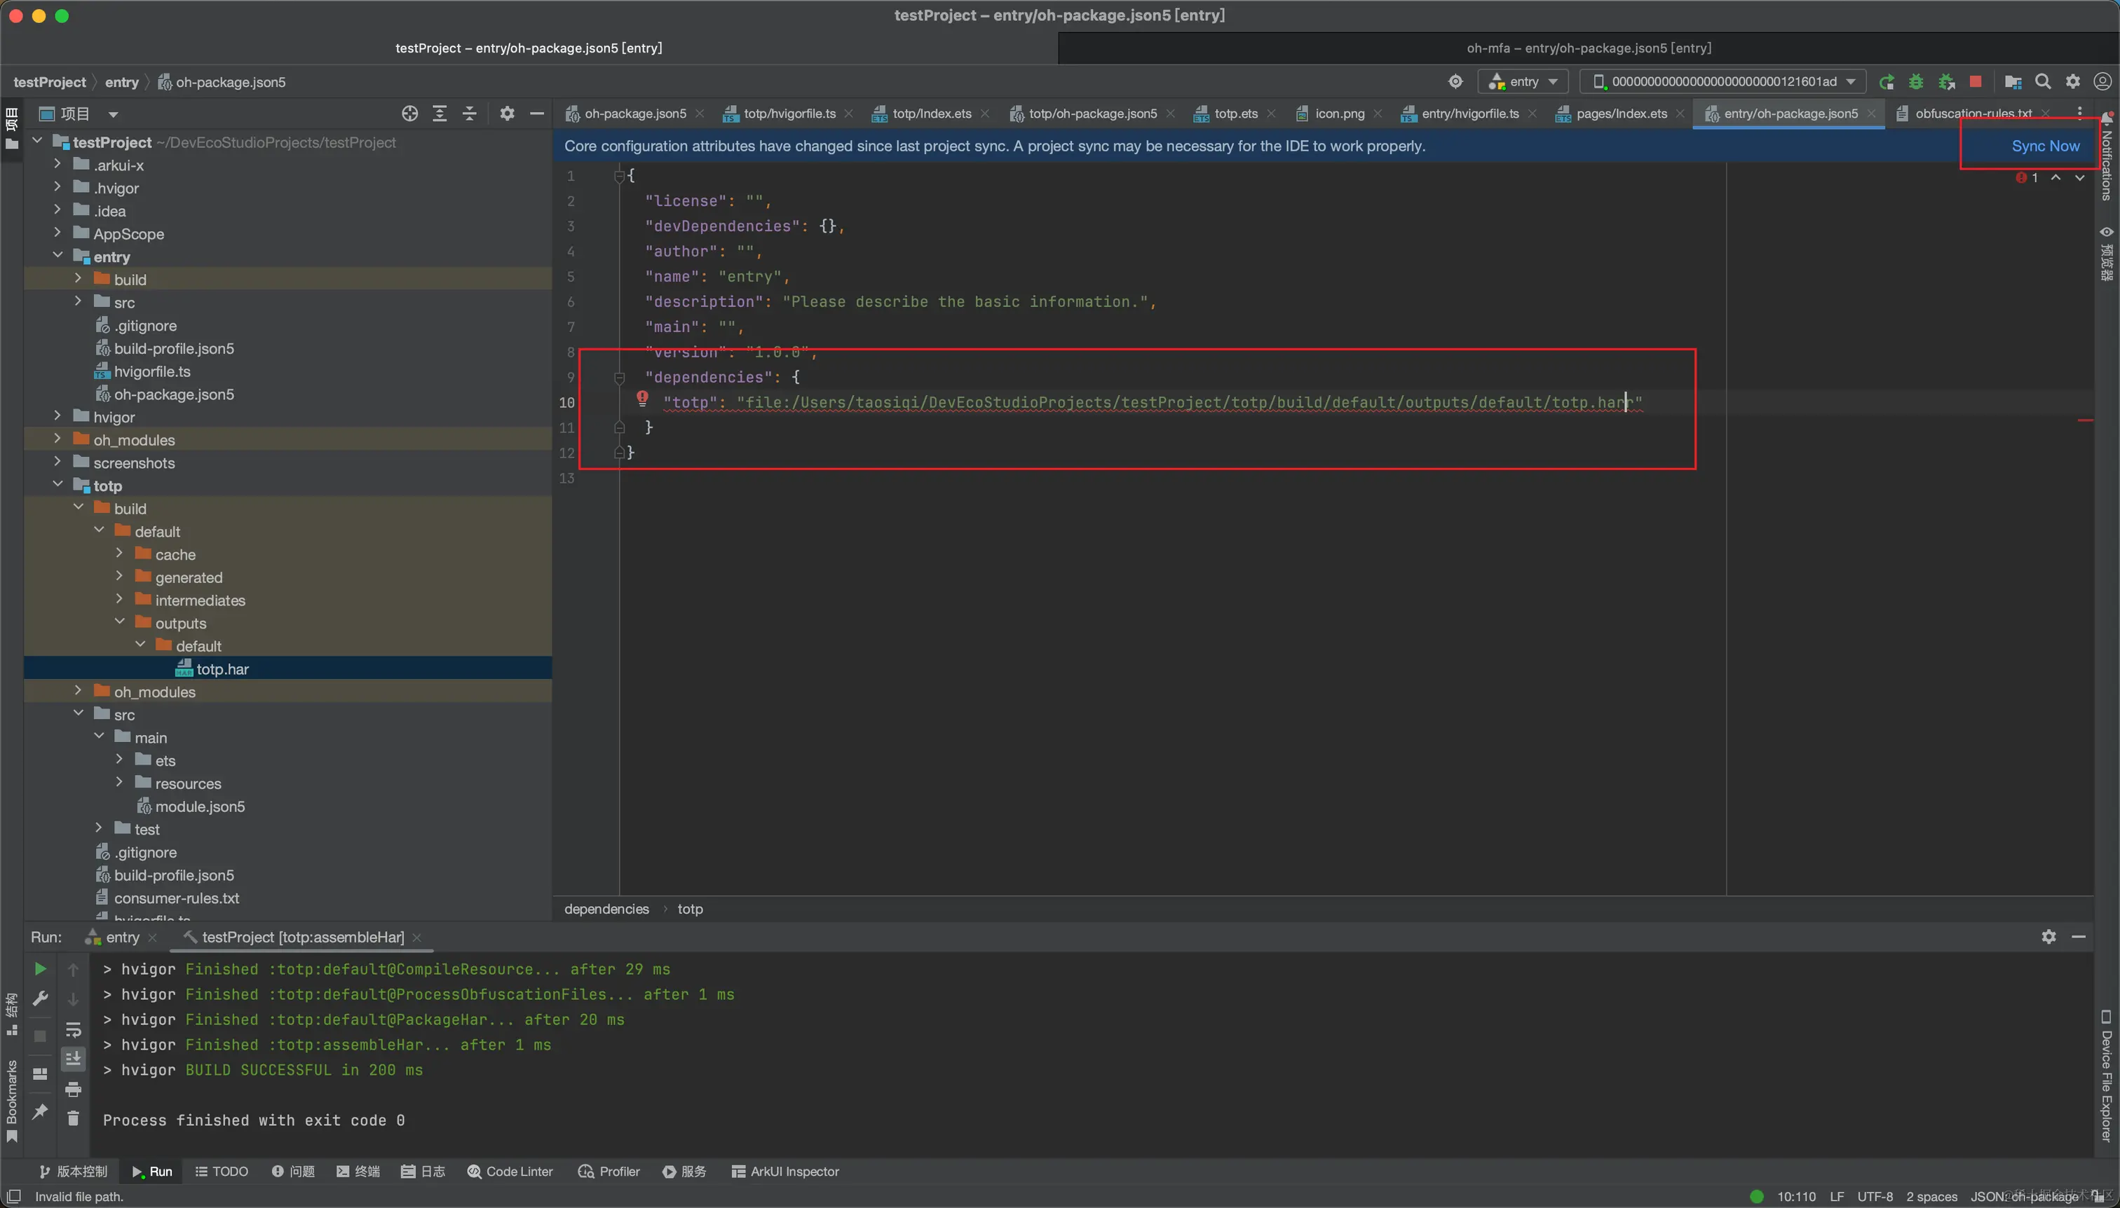Rerun the build with green play icon
This screenshot has height=1208, width=2120.
tap(39, 969)
